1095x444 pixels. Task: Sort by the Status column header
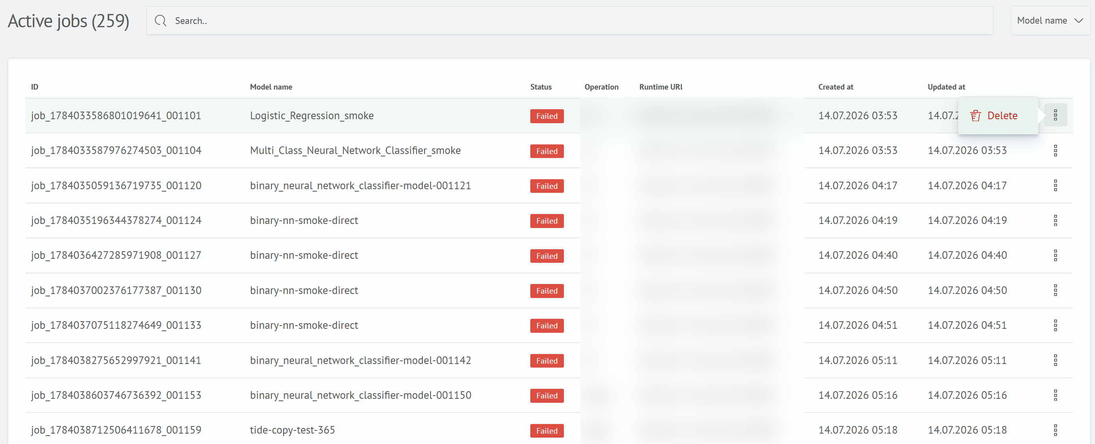[541, 87]
